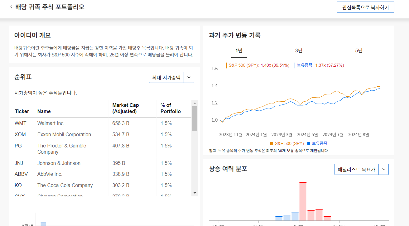Viewport: 409px width, 226px height.
Task: Click the 338.9 B market cap value
Action: point(121,174)
